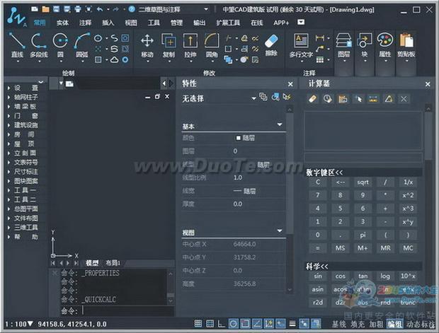
Task: Click the calculator clear history icon
Action: [328, 99]
